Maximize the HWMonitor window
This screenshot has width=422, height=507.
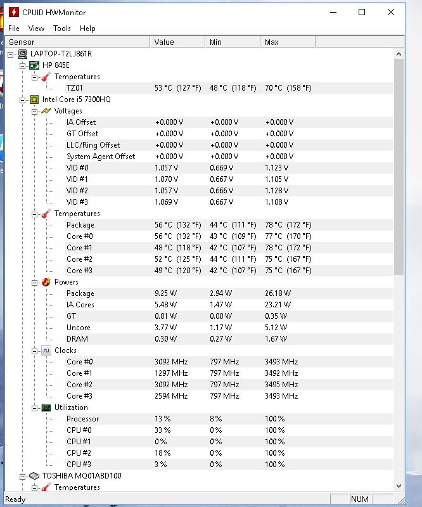pos(362,12)
